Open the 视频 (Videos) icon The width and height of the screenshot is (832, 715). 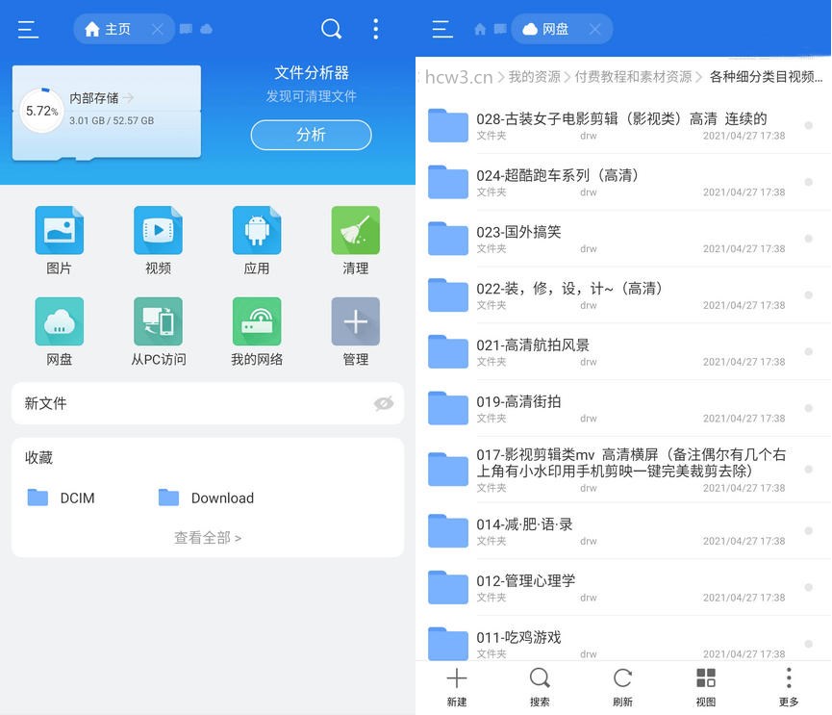pos(157,231)
